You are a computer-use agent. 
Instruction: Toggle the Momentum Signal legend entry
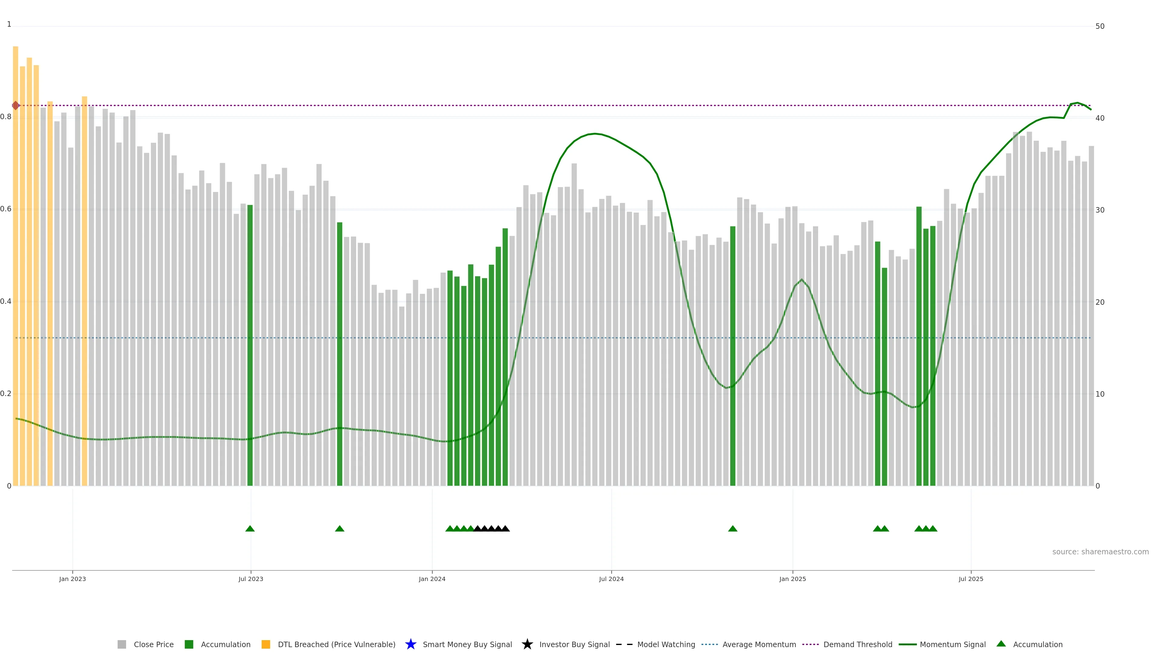(x=952, y=644)
